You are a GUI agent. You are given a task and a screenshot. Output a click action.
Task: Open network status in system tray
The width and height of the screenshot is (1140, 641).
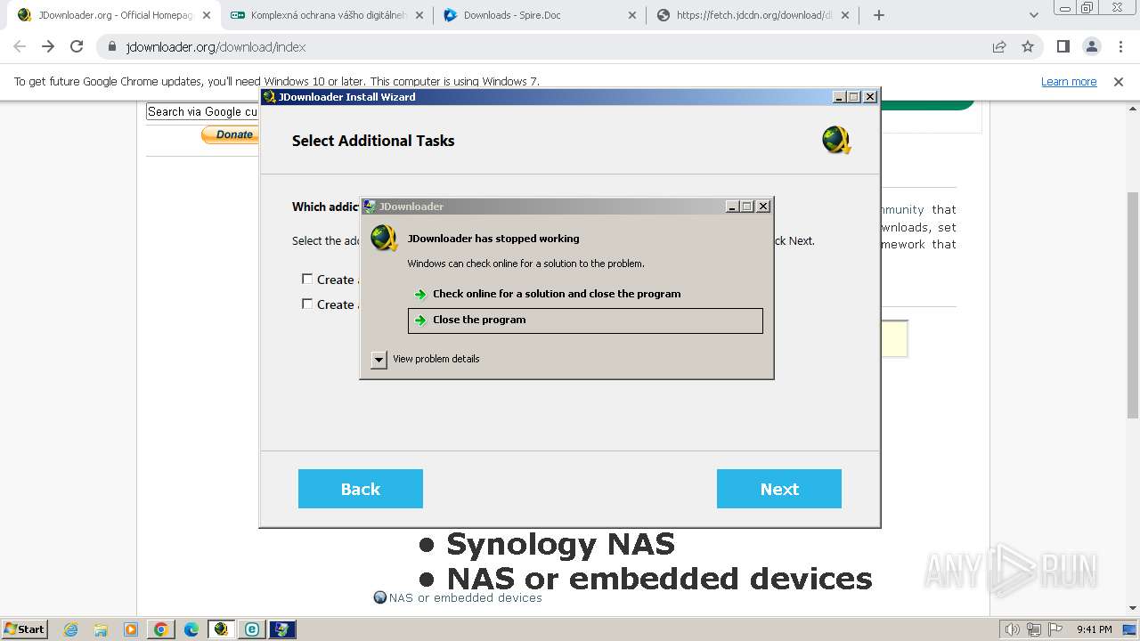click(x=1034, y=629)
